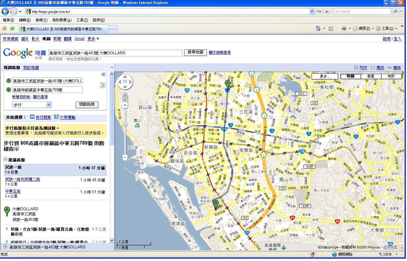Click the airport icon at 高雄國際機場
This screenshot has height=261, width=407.
pyautogui.click(x=284, y=247)
